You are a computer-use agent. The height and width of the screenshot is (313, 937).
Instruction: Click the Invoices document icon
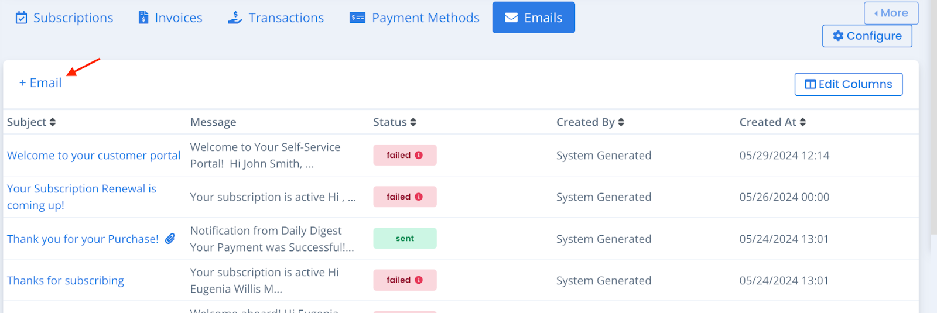[x=143, y=18]
